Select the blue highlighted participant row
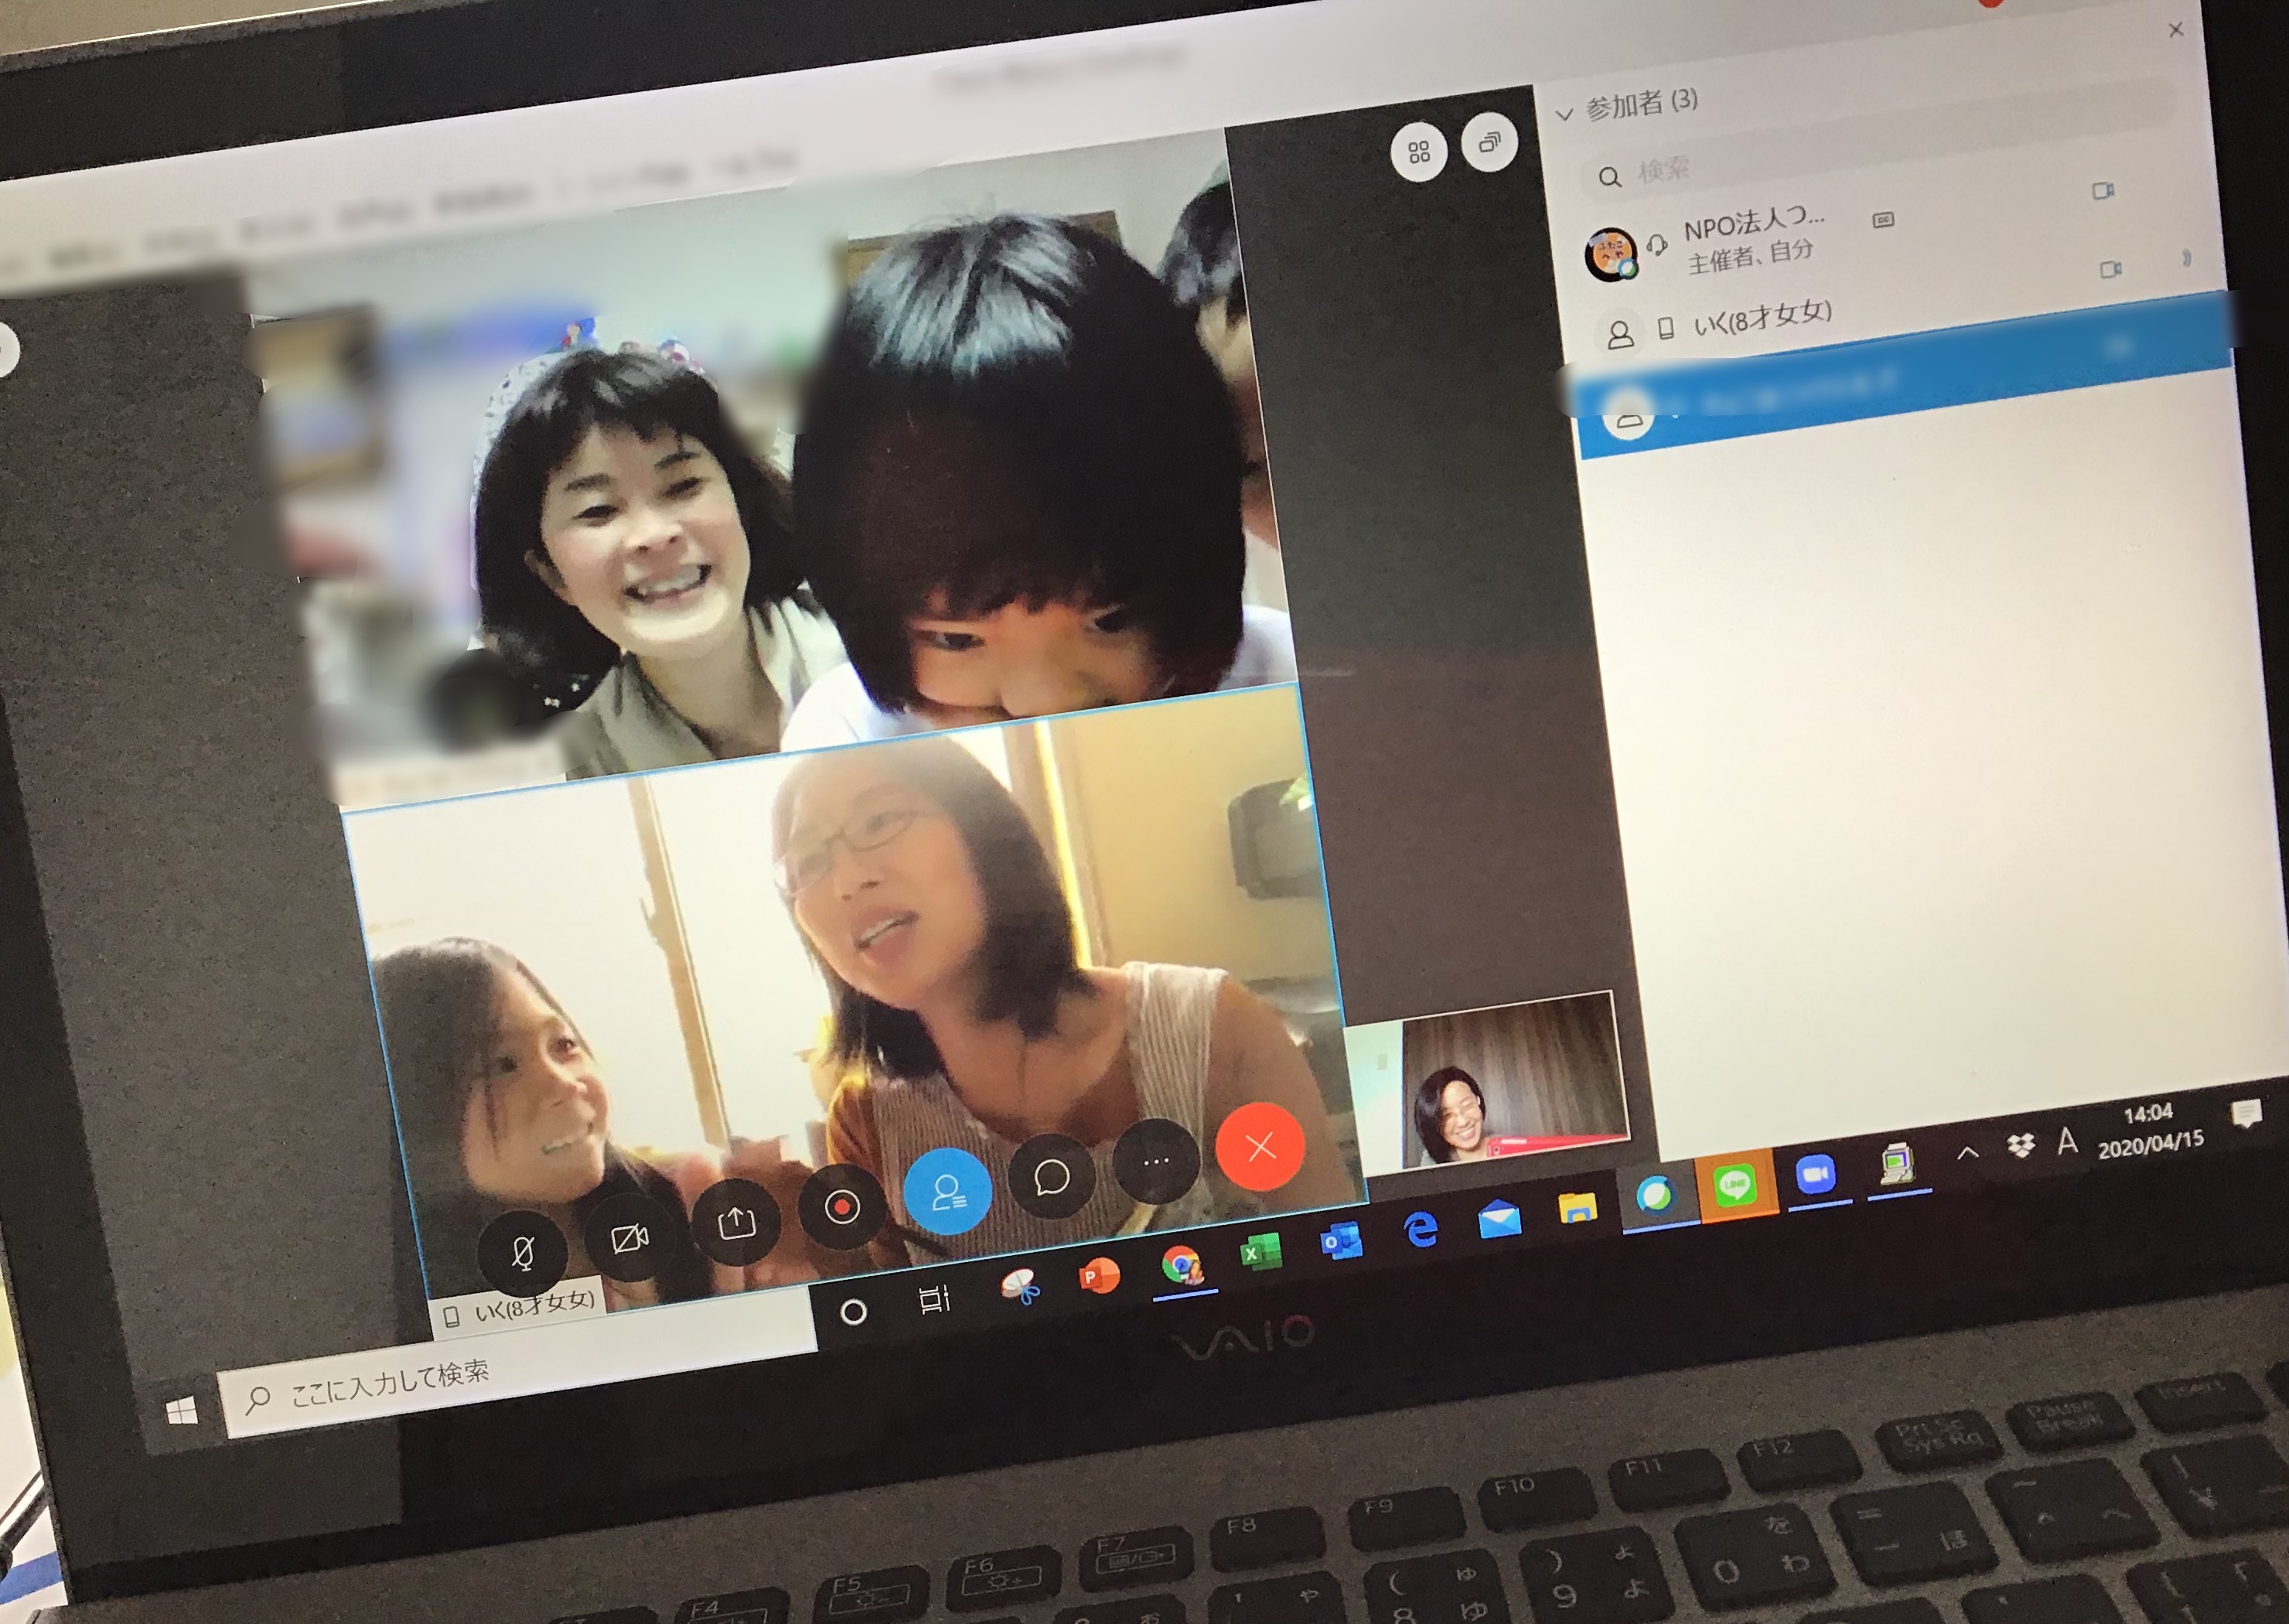Screen dimensions: 2289x1624 [x=1905, y=375]
